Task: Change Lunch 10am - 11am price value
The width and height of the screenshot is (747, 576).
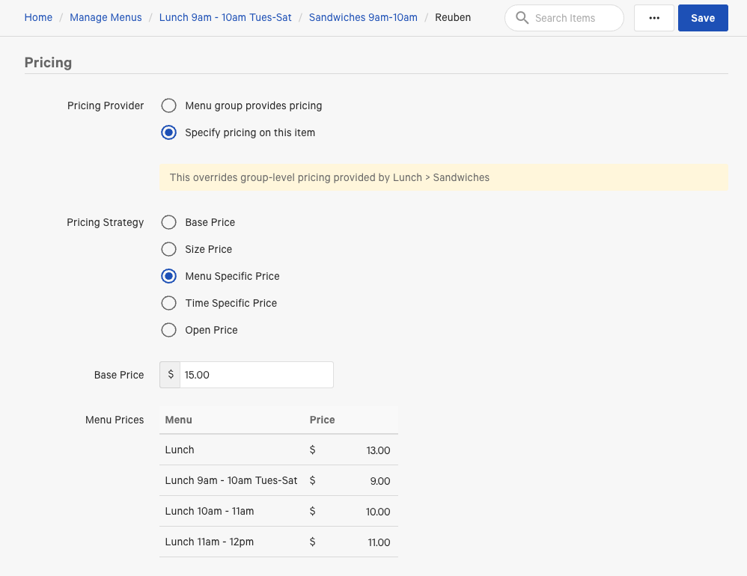Action: pyautogui.click(x=378, y=512)
